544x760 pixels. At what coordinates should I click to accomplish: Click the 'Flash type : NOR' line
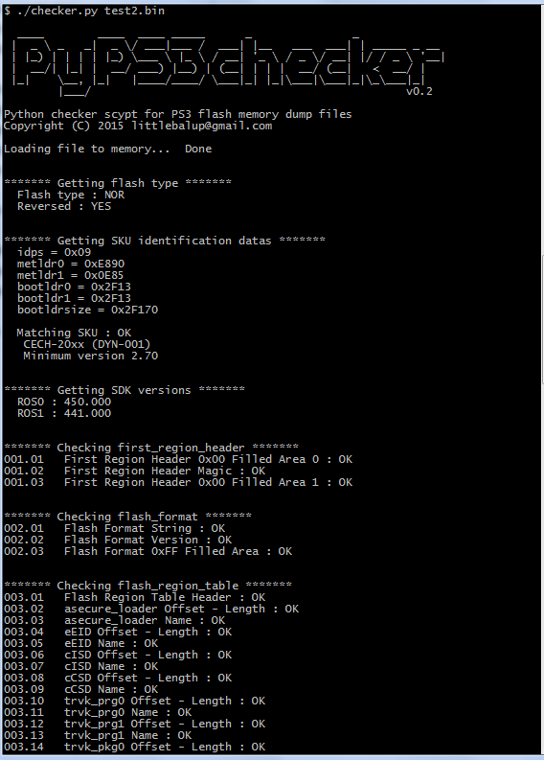[x=71, y=195]
